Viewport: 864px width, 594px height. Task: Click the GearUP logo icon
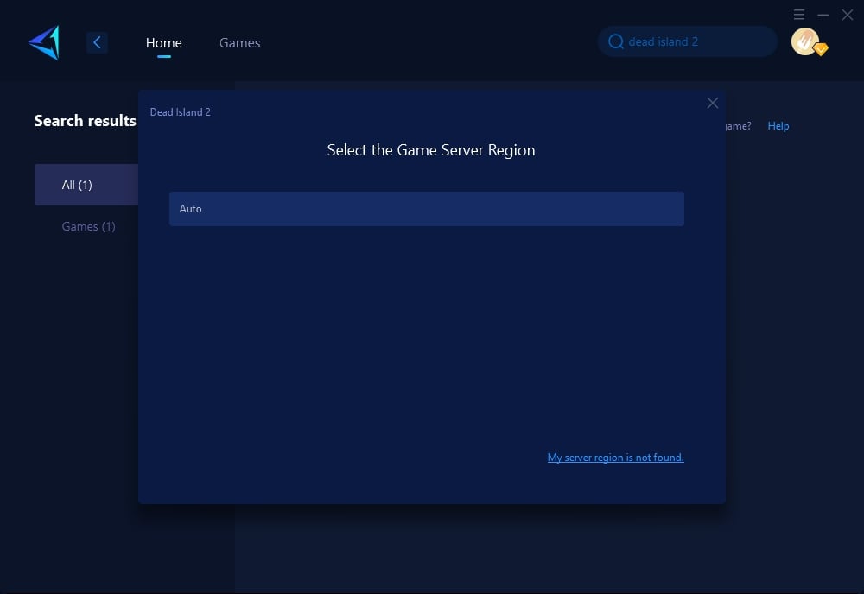pos(44,42)
